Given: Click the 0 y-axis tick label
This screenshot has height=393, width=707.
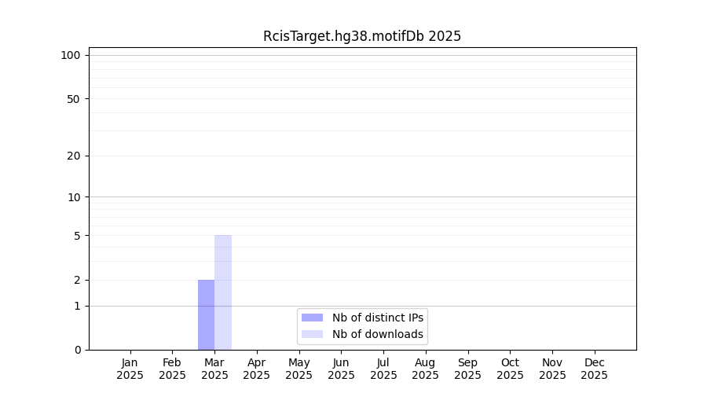Looking at the screenshot, I should coord(77,350).
